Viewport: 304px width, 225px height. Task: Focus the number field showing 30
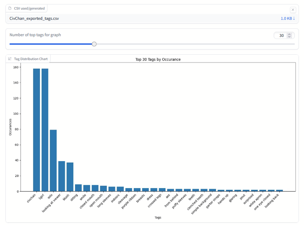pyautogui.click(x=281, y=35)
